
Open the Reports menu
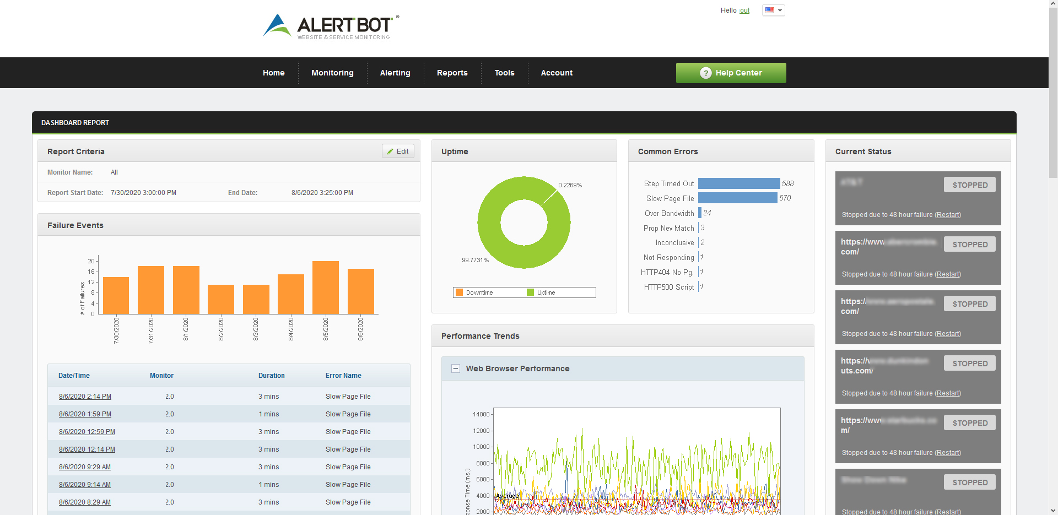coord(452,73)
